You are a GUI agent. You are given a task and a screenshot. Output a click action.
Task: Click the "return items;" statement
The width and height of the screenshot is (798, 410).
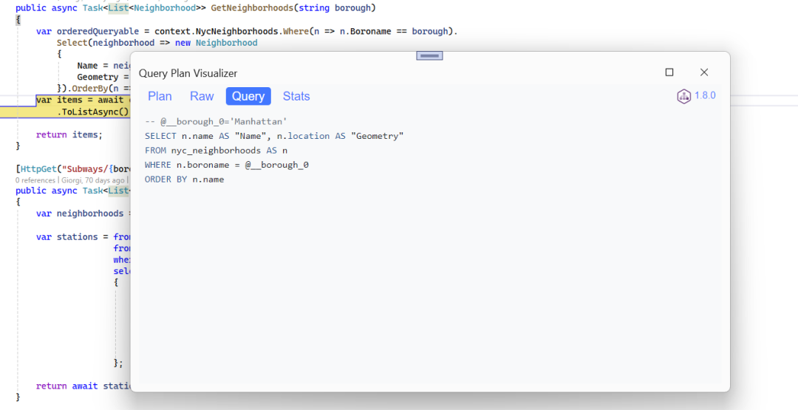click(69, 134)
